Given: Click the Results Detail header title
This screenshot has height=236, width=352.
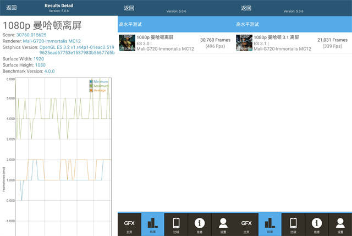Looking at the screenshot, I should click(x=59, y=6).
